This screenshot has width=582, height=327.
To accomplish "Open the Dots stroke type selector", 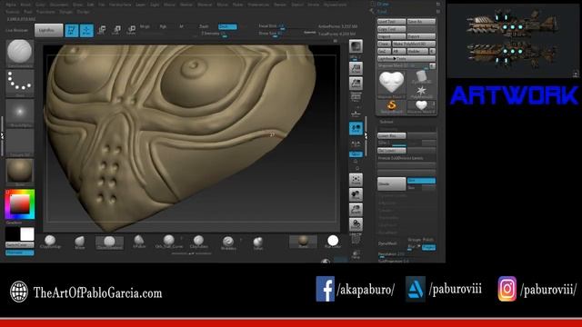I will coord(20,83).
